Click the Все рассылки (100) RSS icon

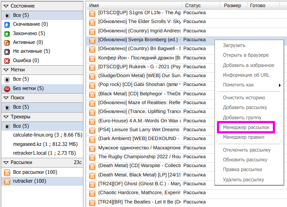pos(7,172)
